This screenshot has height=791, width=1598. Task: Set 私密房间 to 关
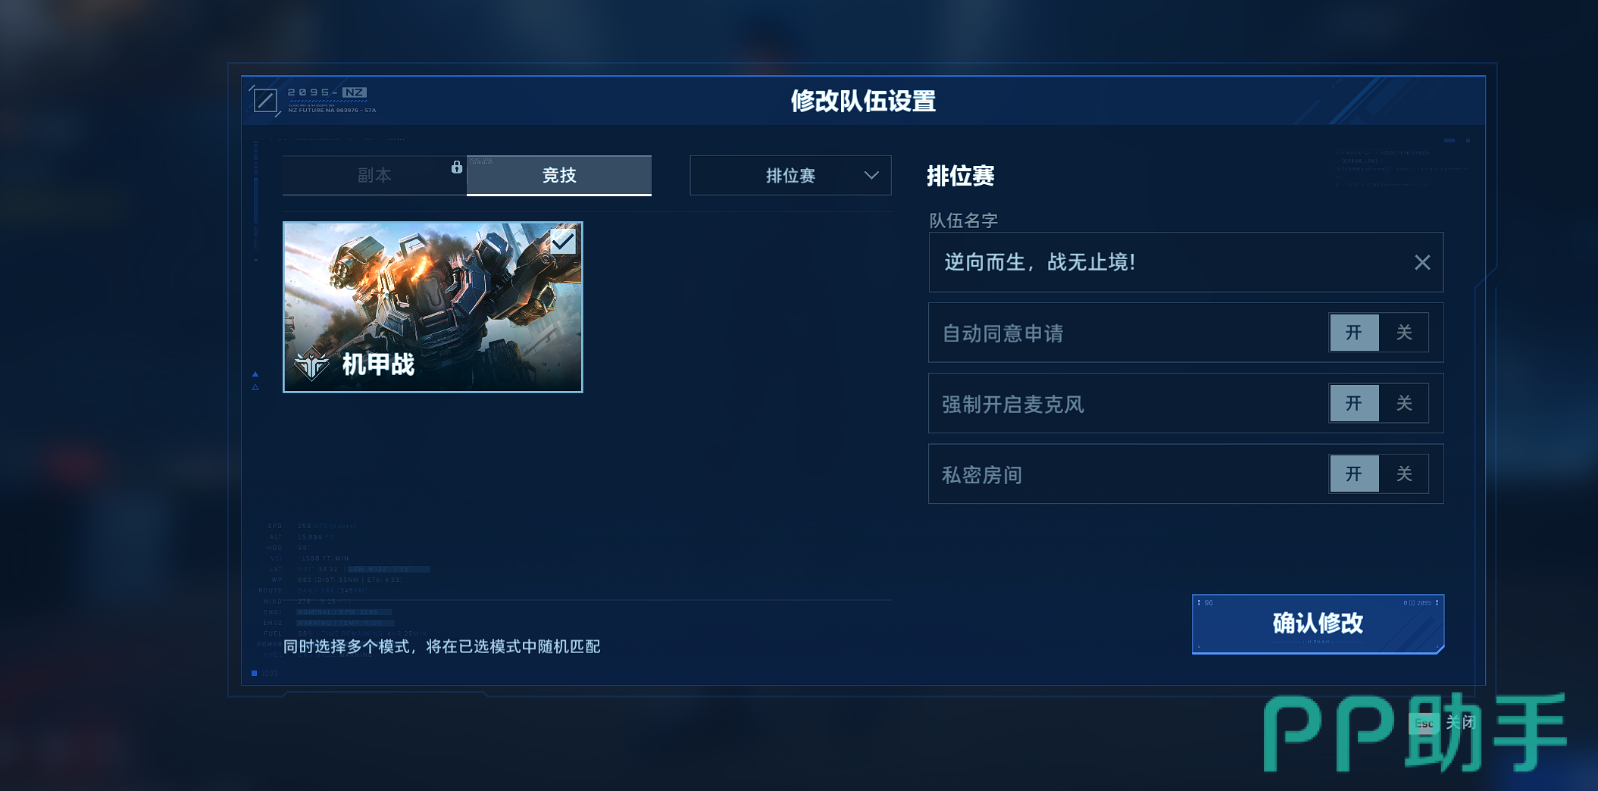click(x=1404, y=474)
